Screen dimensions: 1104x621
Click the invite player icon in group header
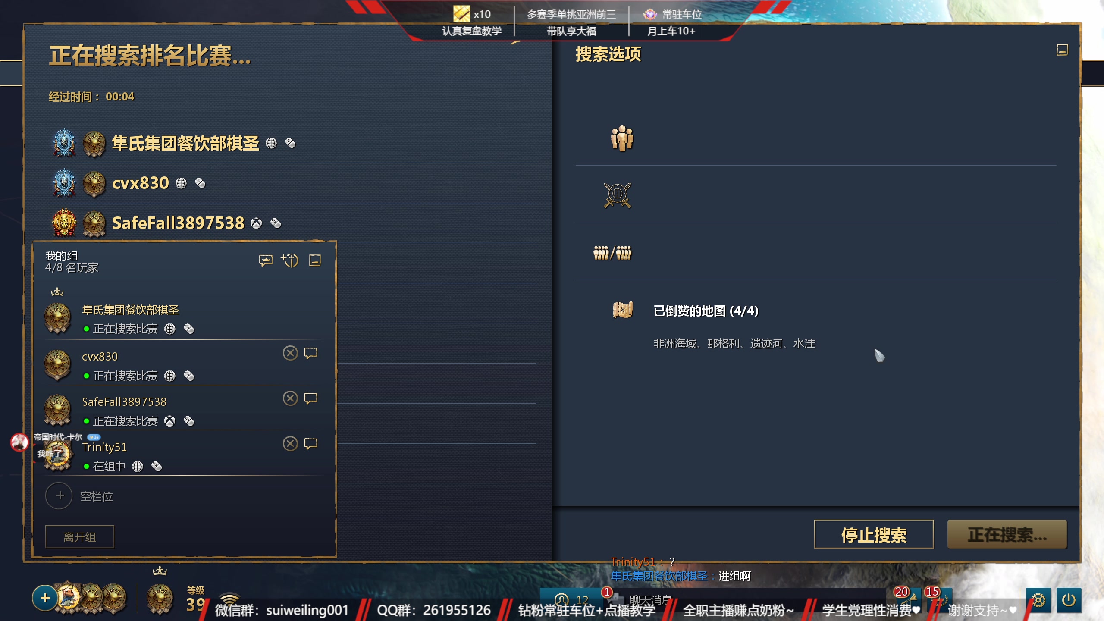pos(290,260)
